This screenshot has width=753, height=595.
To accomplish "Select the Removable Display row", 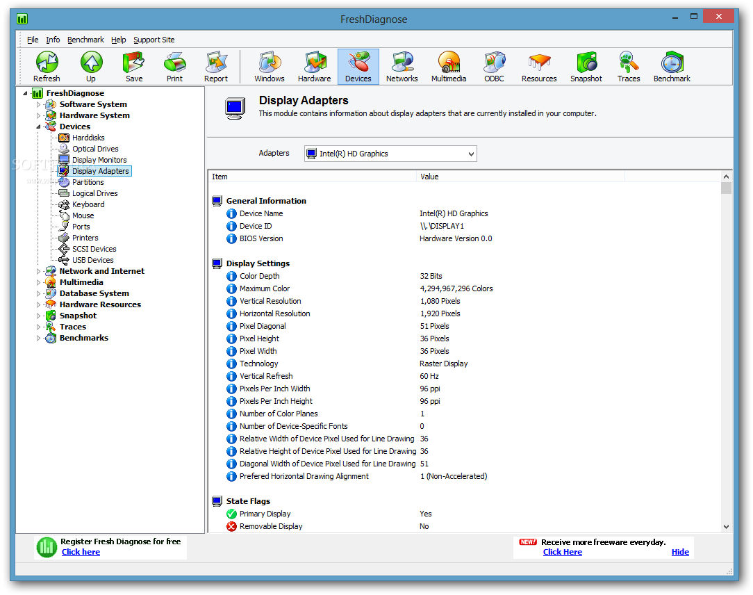I will (x=465, y=526).
